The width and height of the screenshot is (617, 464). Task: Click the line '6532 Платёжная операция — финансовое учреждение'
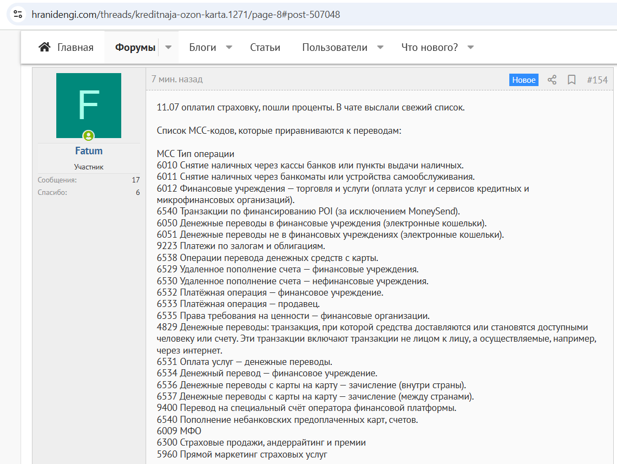click(x=270, y=293)
